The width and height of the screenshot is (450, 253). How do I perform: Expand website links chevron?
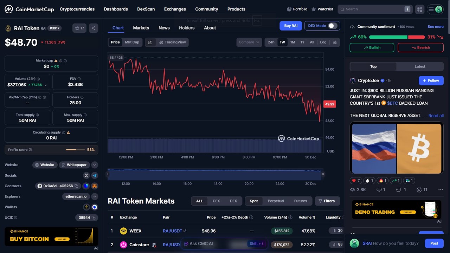coord(95,165)
